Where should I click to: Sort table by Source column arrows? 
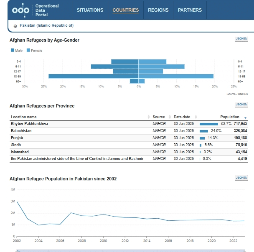click(x=170, y=117)
